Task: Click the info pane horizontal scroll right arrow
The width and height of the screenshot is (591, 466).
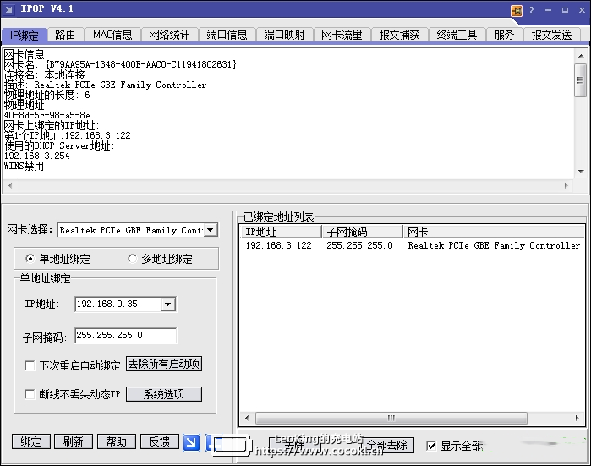Action: tap(566, 185)
